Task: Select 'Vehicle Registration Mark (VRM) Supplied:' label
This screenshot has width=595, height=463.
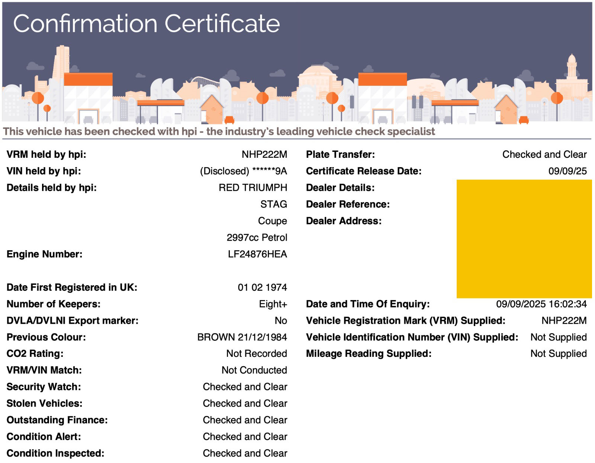Action: pyautogui.click(x=406, y=321)
